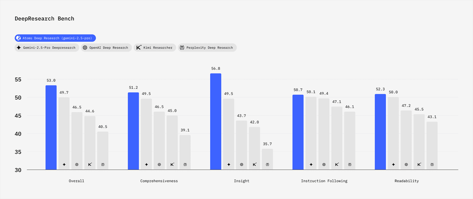Screen dimensions: 473x199
Task: Click the Perplexity icon under the Comprehensiveness bars
Action: (185, 164)
